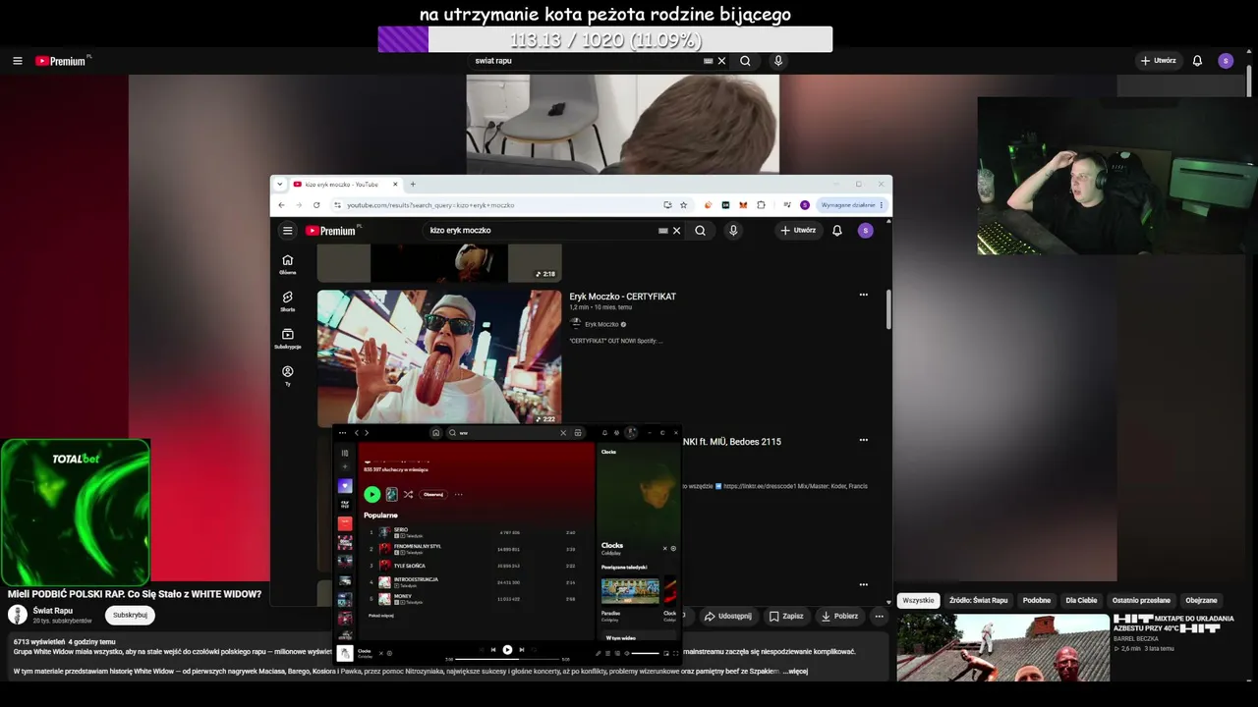Clear the 'swiat rapu' search text
1258x707 pixels.
click(721, 61)
